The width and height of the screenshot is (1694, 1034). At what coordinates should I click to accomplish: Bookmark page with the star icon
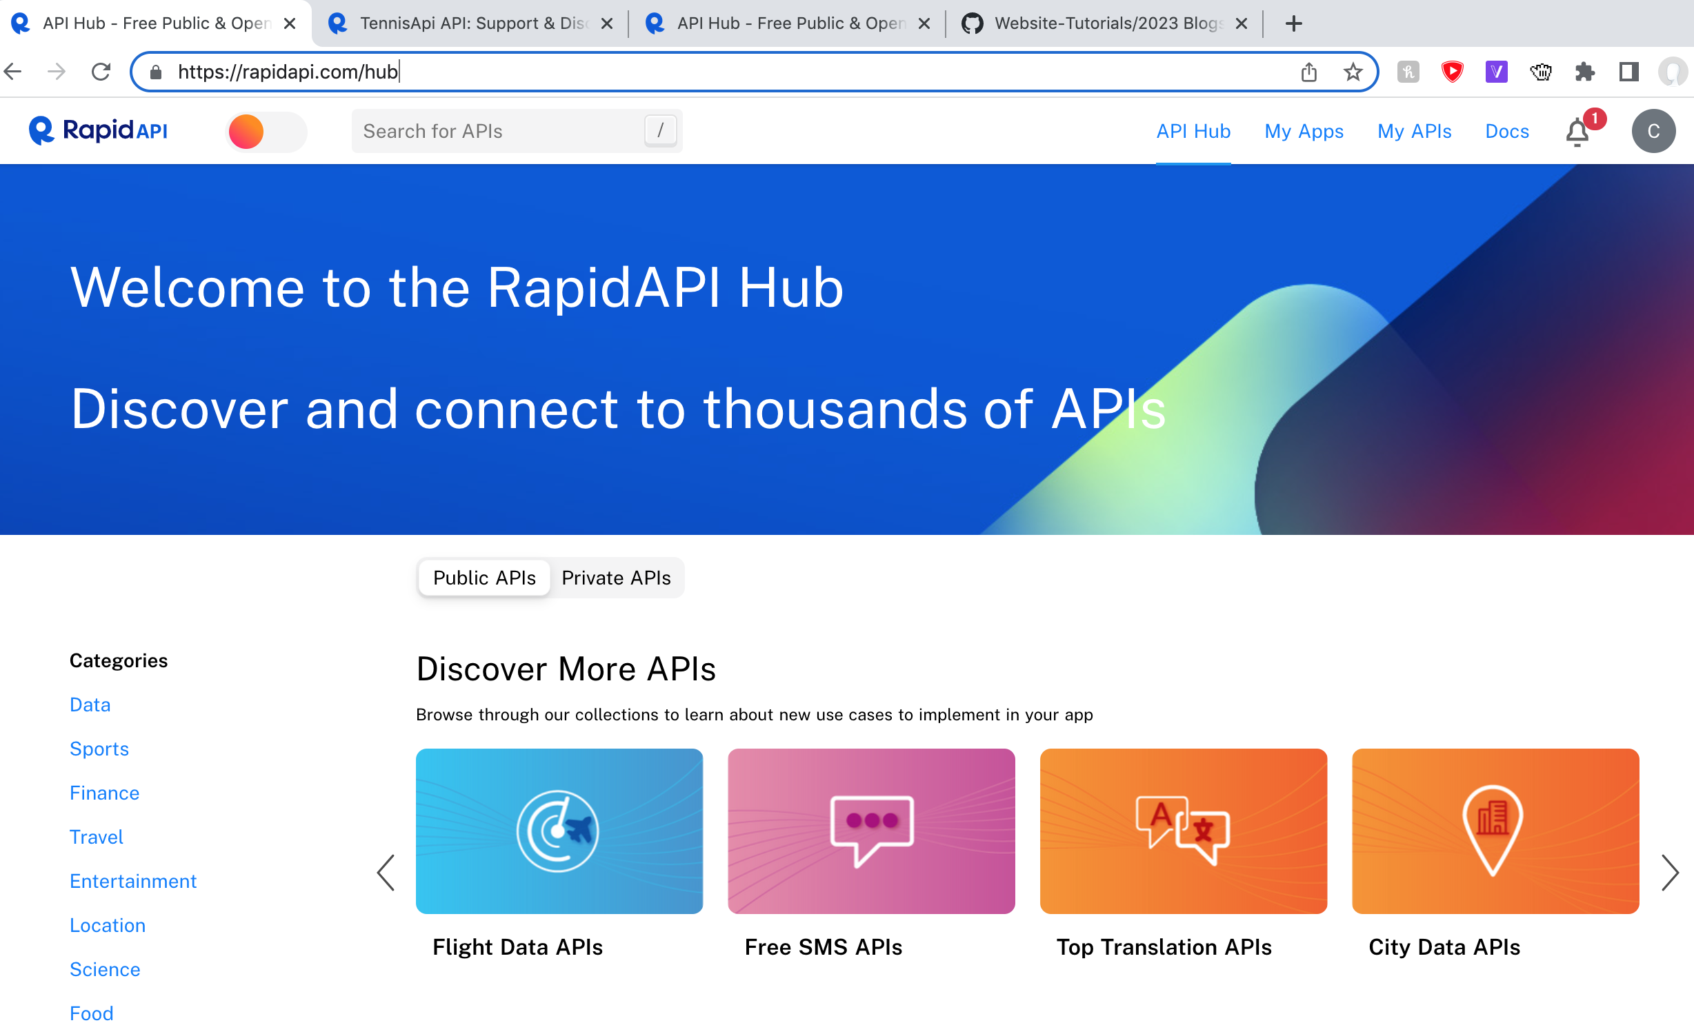pos(1353,72)
